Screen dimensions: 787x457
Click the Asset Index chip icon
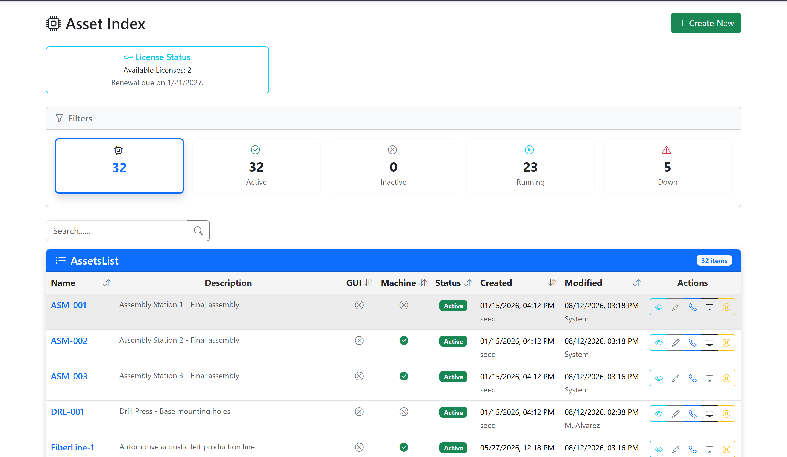[x=53, y=24]
